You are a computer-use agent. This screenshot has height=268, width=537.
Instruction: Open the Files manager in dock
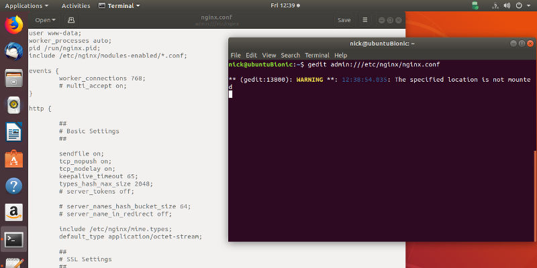coord(13,79)
